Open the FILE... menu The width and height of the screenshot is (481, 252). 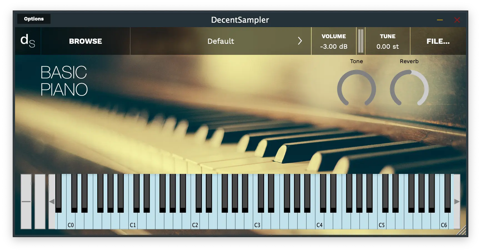pyautogui.click(x=438, y=41)
